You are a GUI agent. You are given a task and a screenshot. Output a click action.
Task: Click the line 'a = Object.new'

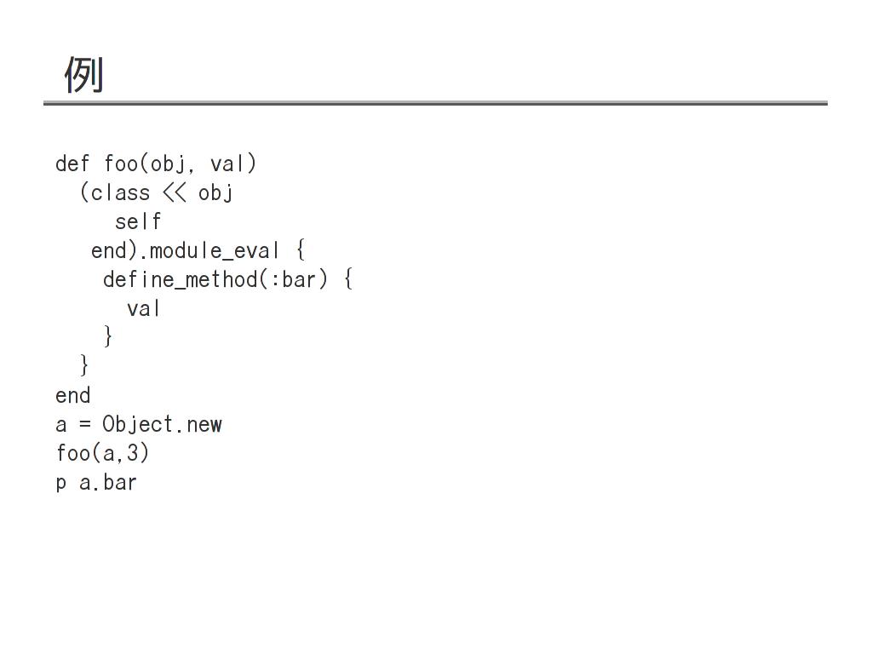pyautogui.click(x=139, y=424)
